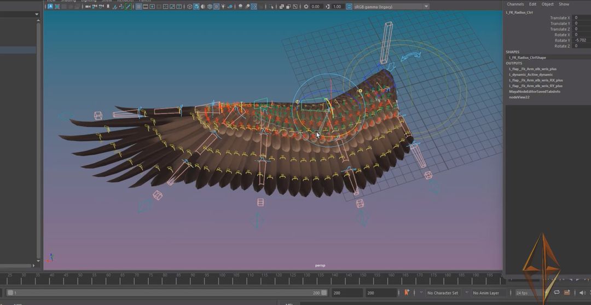The height and width of the screenshot is (305, 591).
Task: Click the Exposure reset icon
Action: pyautogui.click(x=306, y=7)
